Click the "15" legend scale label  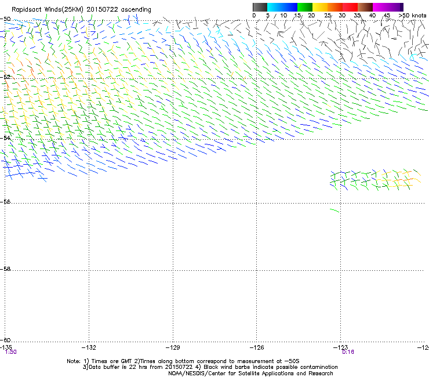coord(297,16)
